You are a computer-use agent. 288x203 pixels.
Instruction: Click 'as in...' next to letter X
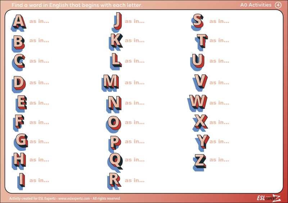219,122
